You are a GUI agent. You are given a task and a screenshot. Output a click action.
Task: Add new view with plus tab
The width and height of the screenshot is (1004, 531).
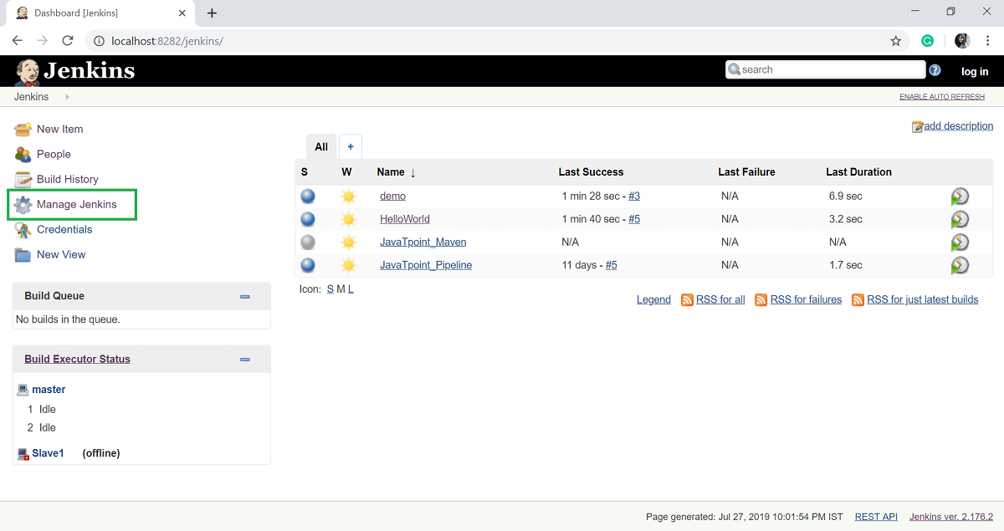point(351,146)
